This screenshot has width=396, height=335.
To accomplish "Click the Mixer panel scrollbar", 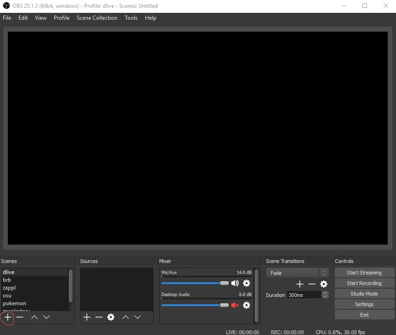I will [257, 296].
